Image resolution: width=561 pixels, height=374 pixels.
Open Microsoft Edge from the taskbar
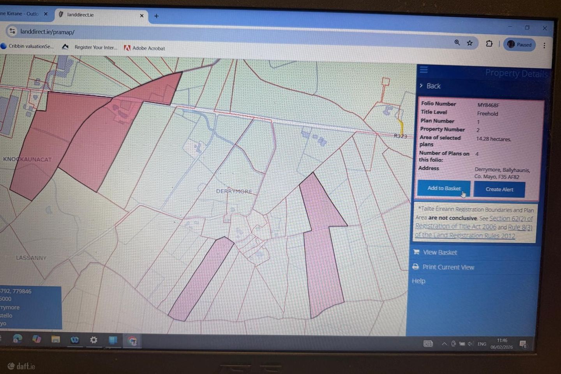click(18, 339)
